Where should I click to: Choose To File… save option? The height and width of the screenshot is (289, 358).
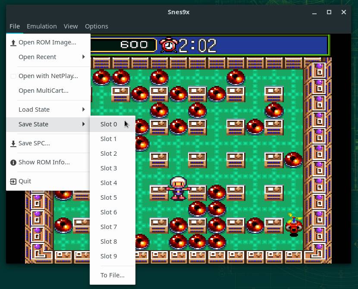pyautogui.click(x=113, y=275)
